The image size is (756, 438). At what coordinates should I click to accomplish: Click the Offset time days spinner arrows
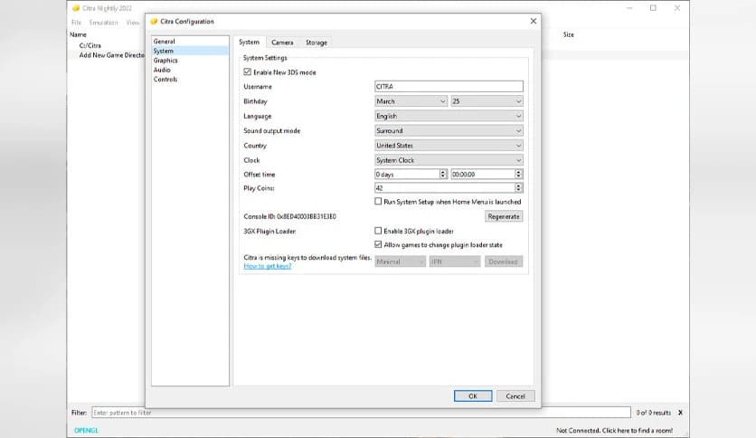click(x=443, y=174)
